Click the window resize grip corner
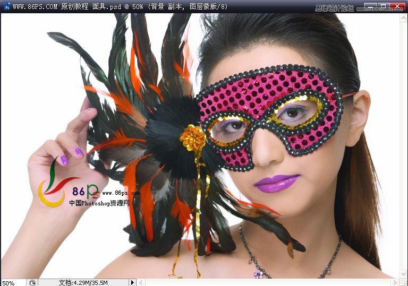The width and height of the screenshot is (408, 286). pyautogui.click(x=403, y=282)
